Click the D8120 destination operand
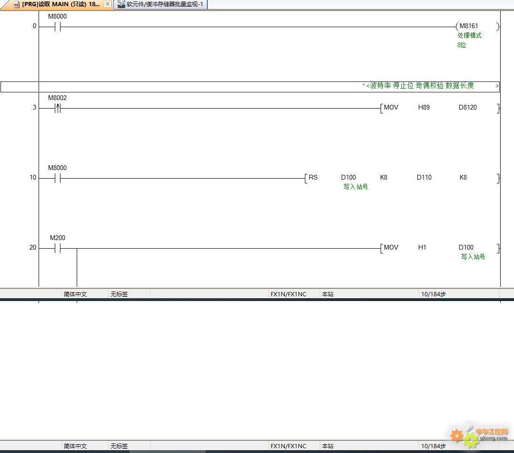The width and height of the screenshot is (514, 453). [467, 108]
